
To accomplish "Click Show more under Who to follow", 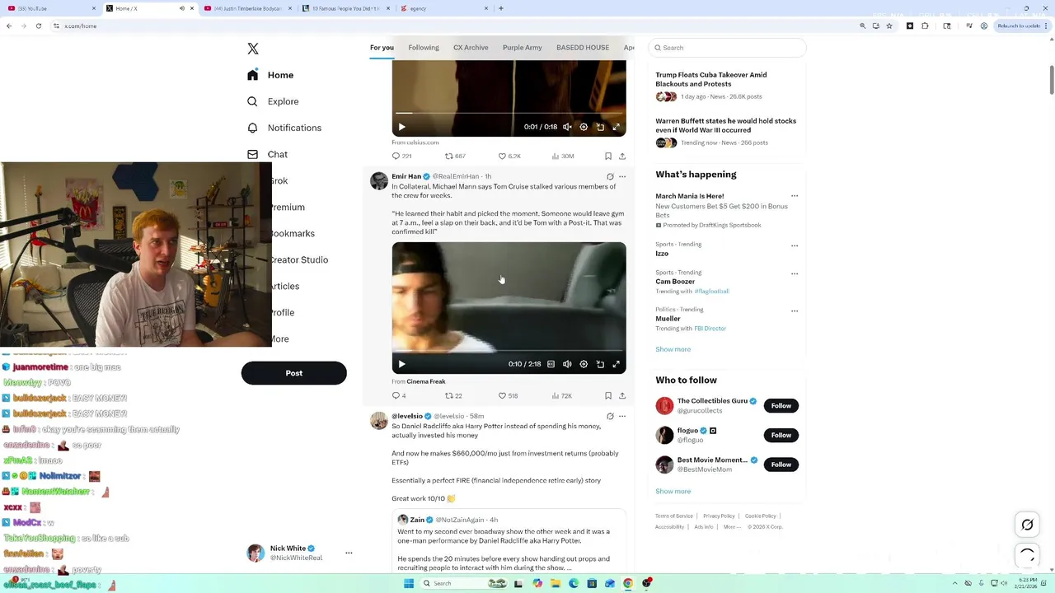I will pyautogui.click(x=673, y=492).
